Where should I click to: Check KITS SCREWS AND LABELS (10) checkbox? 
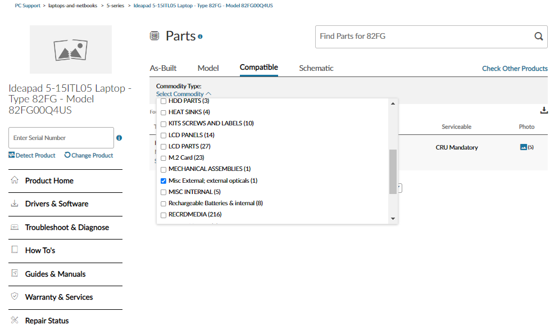pyautogui.click(x=163, y=124)
